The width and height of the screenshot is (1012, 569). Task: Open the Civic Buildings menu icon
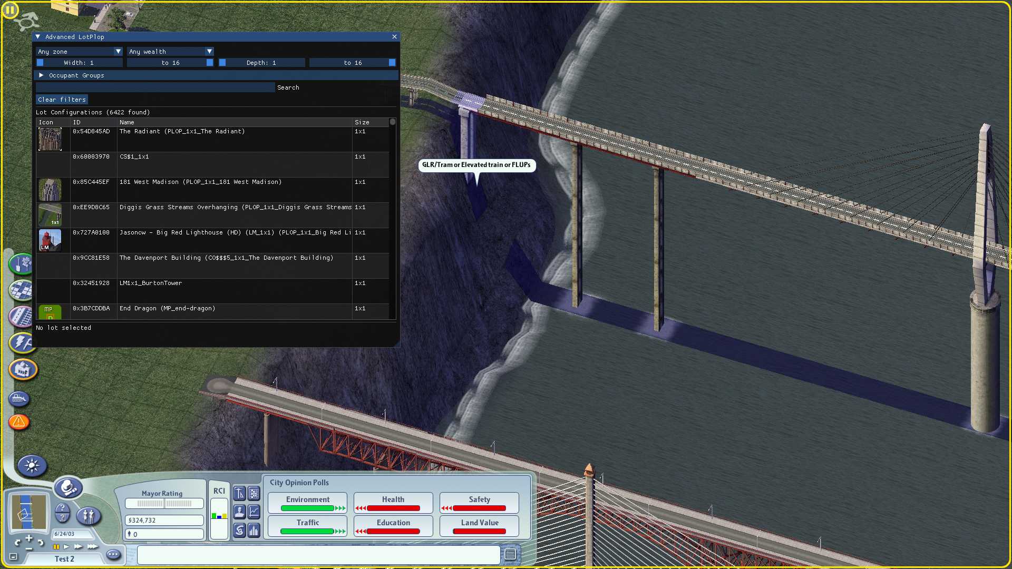(x=23, y=370)
